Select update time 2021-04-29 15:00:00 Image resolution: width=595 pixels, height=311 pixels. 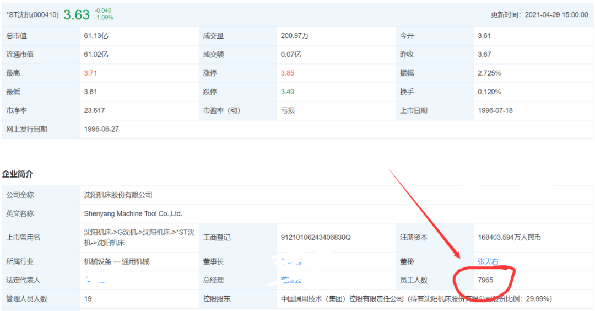[x=556, y=15]
